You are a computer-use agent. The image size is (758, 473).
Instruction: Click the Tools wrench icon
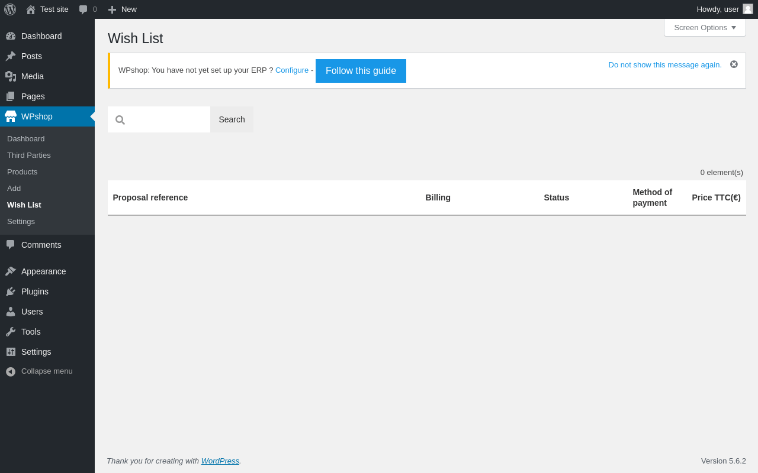[x=11, y=332]
